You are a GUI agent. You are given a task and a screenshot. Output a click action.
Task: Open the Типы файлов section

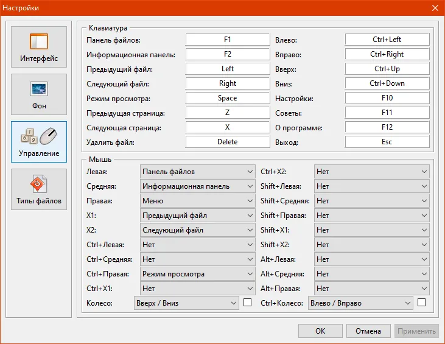(39, 189)
